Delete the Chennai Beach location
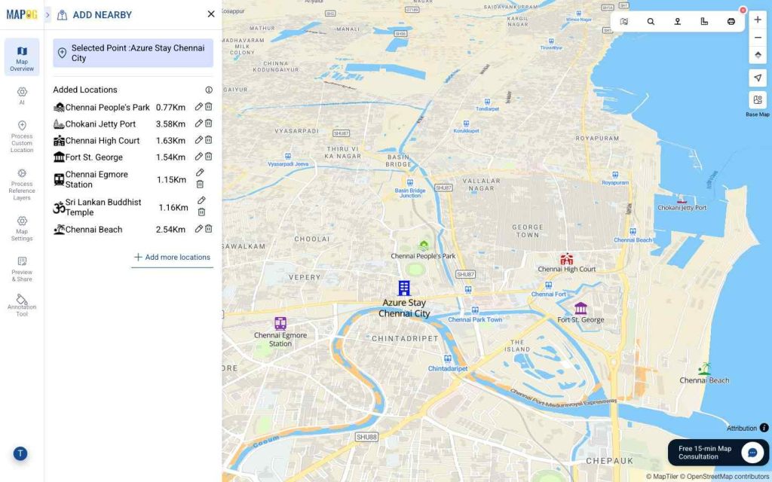This screenshot has height=482, width=772. (208, 229)
